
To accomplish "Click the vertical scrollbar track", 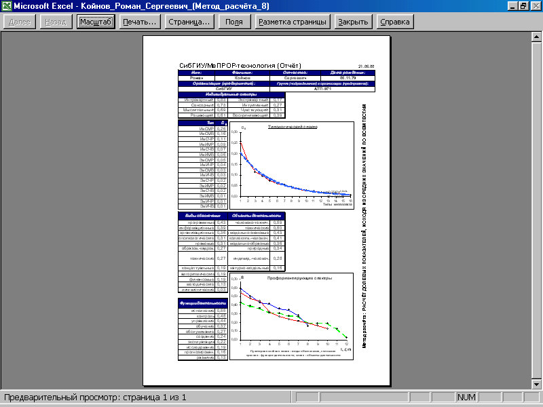I will coord(536,210).
